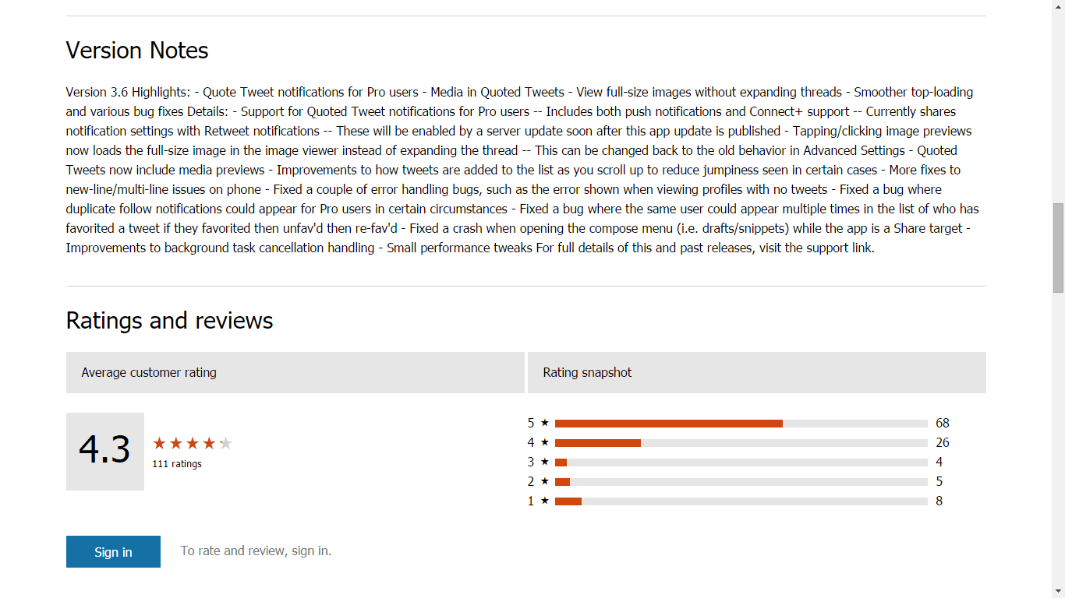Image resolution: width=1065 pixels, height=598 pixels.
Task: Select the Rating snapshot header
Action: coord(757,372)
